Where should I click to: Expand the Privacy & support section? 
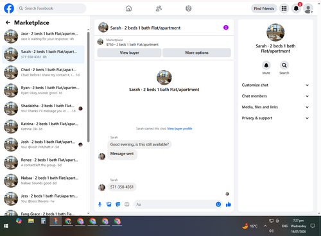click(x=275, y=118)
